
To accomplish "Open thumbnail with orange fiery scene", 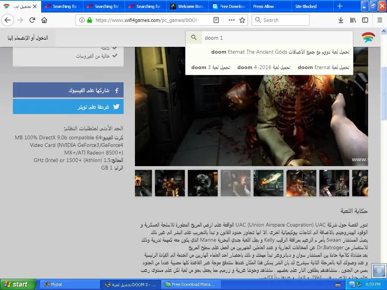I will coord(301,183).
